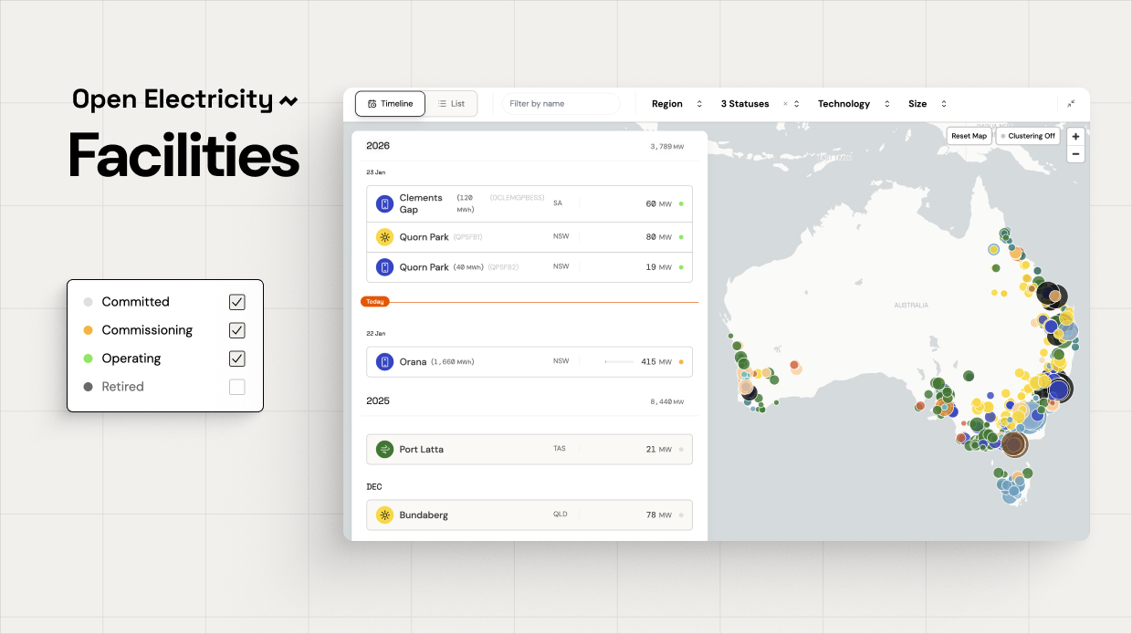This screenshot has width=1132, height=634.
Task: Click the Reset Map button
Action: [x=969, y=136]
